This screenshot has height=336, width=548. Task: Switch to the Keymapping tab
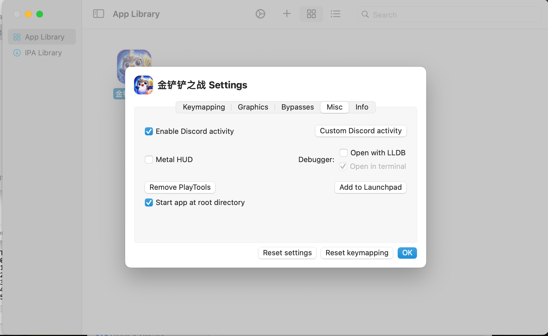204,107
